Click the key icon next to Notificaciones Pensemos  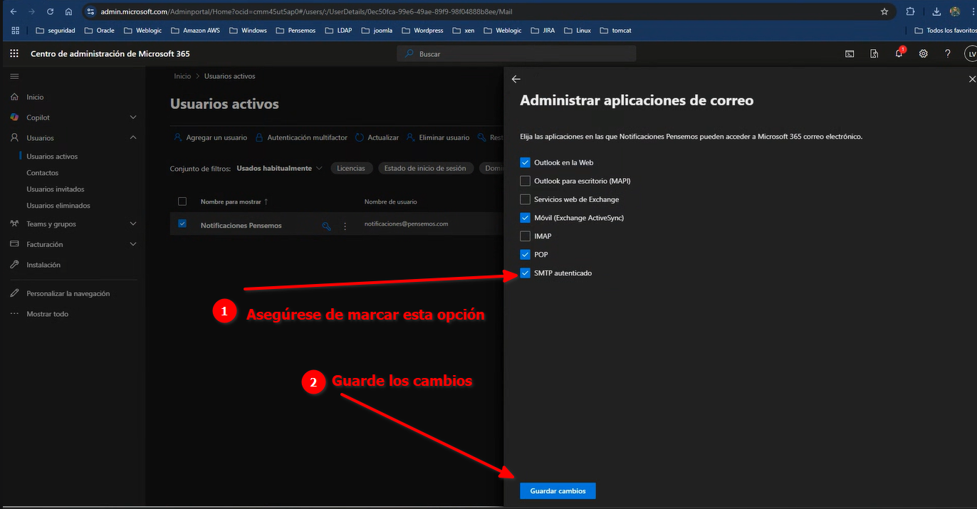point(327,226)
